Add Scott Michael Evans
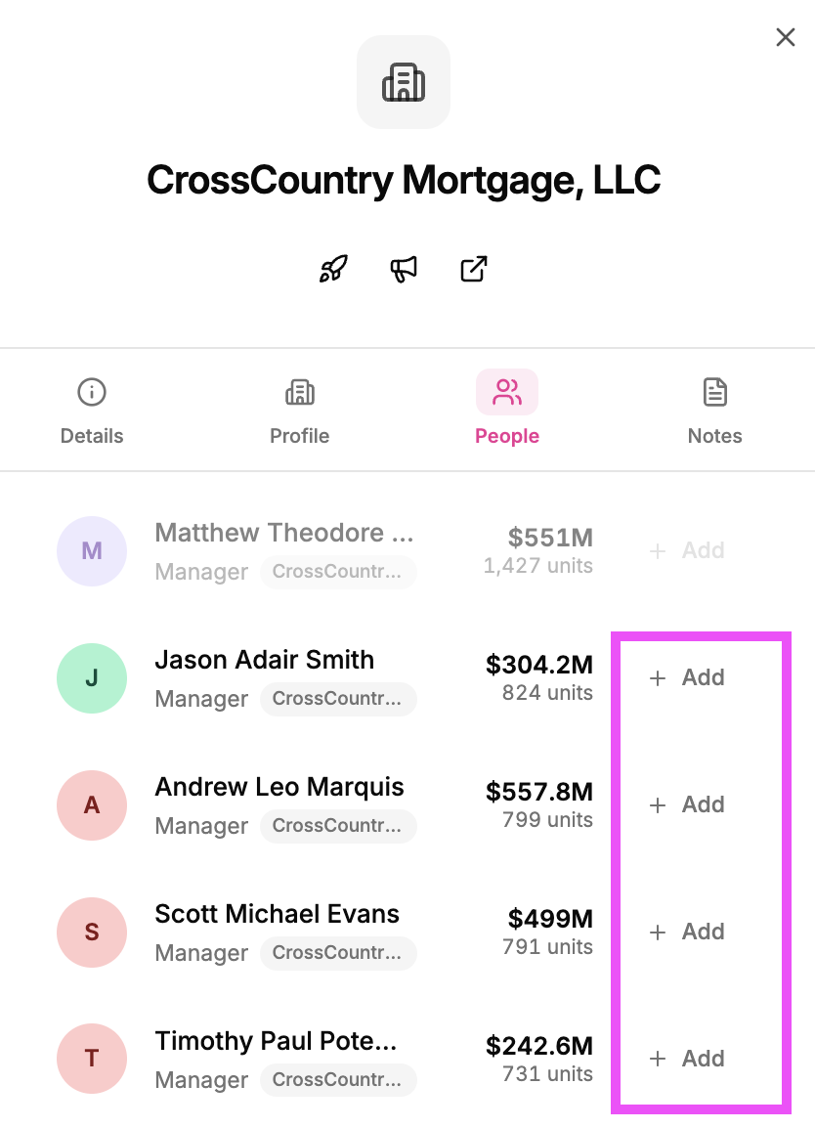 point(687,932)
